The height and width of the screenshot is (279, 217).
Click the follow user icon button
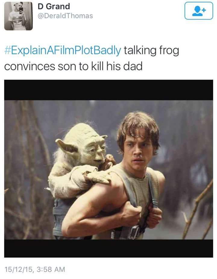pyautogui.click(x=199, y=11)
